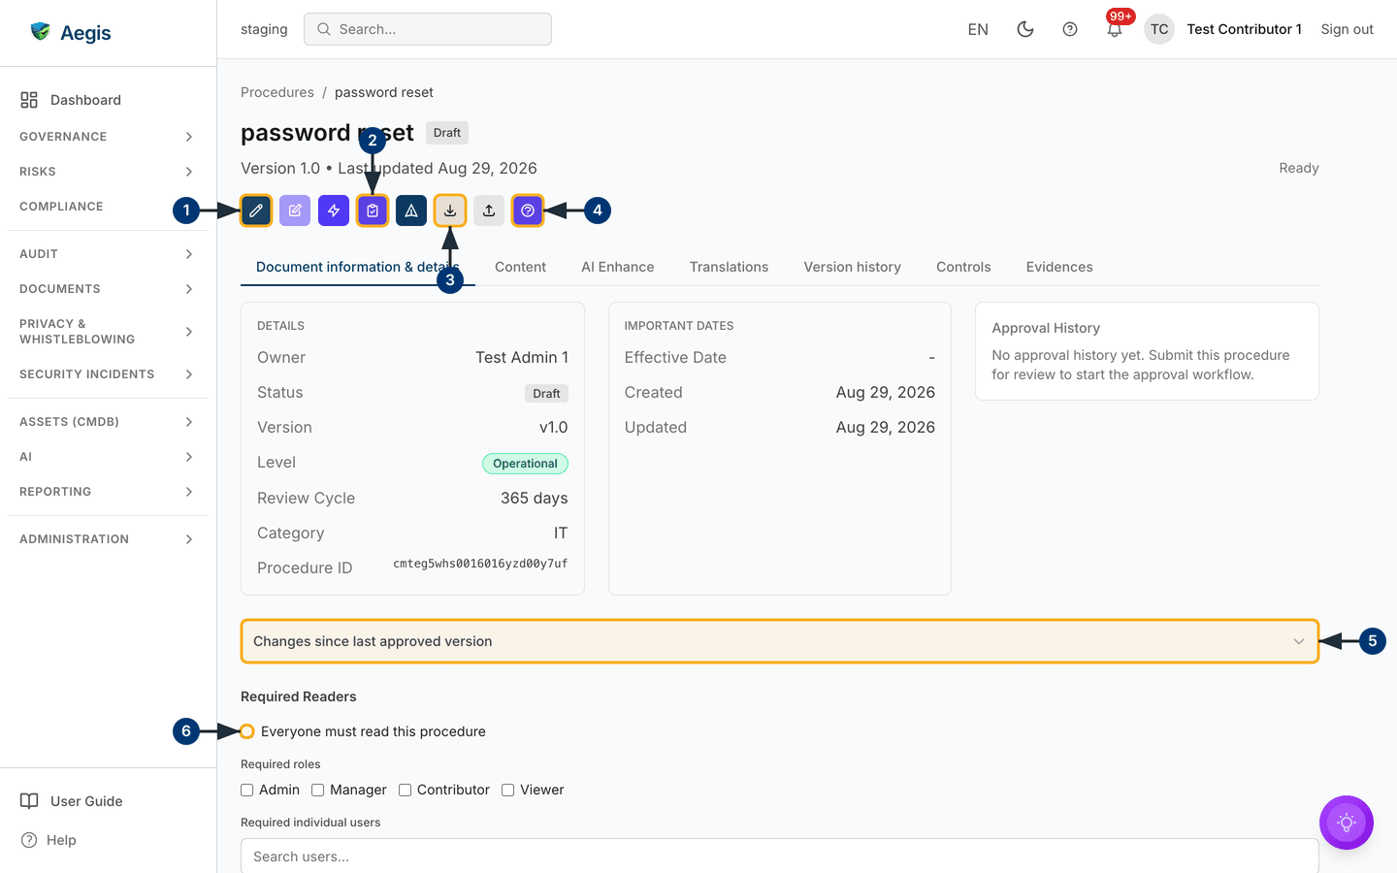Expand the DOCUMENTS sidebar section
The height and width of the screenshot is (873, 1397).
pyautogui.click(x=107, y=289)
